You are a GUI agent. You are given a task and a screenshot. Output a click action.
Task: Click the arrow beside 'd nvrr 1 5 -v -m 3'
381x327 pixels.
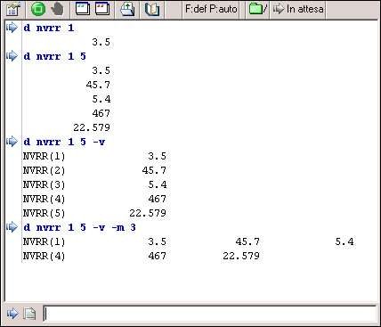click(x=12, y=227)
